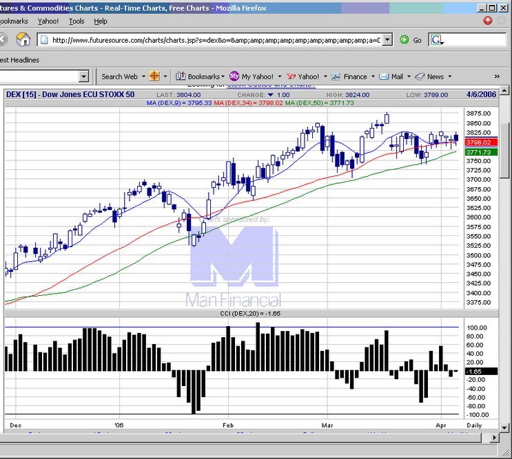Click the HIGH: 3824.00 value
512x459 pixels.
(348, 95)
